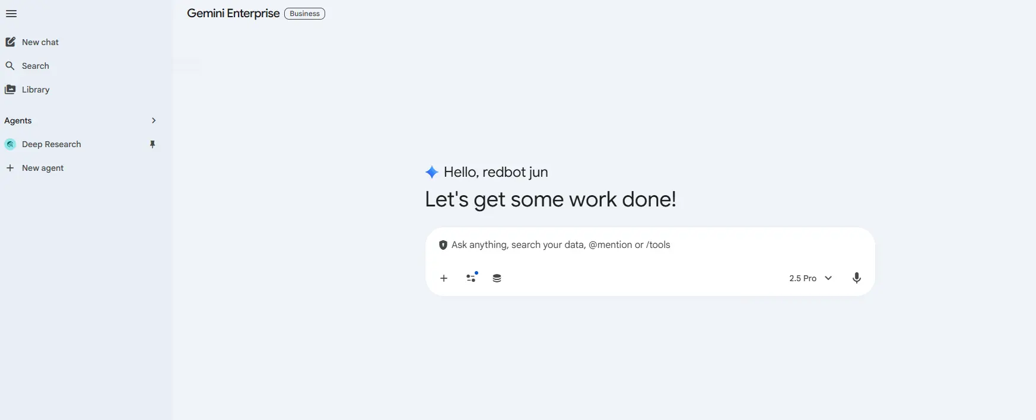
Task: Click the New chat pencil icon
Action: (x=10, y=42)
